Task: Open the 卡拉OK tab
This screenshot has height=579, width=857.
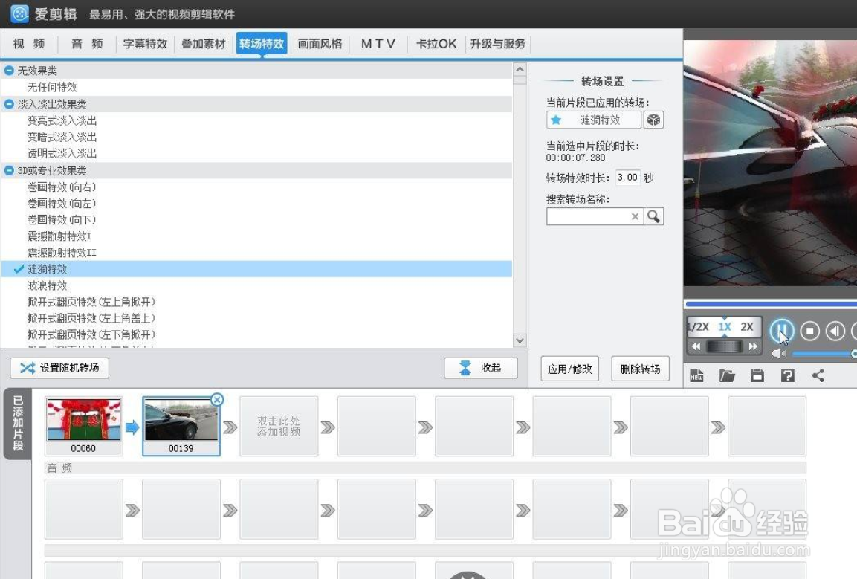Action: (x=436, y=43)
